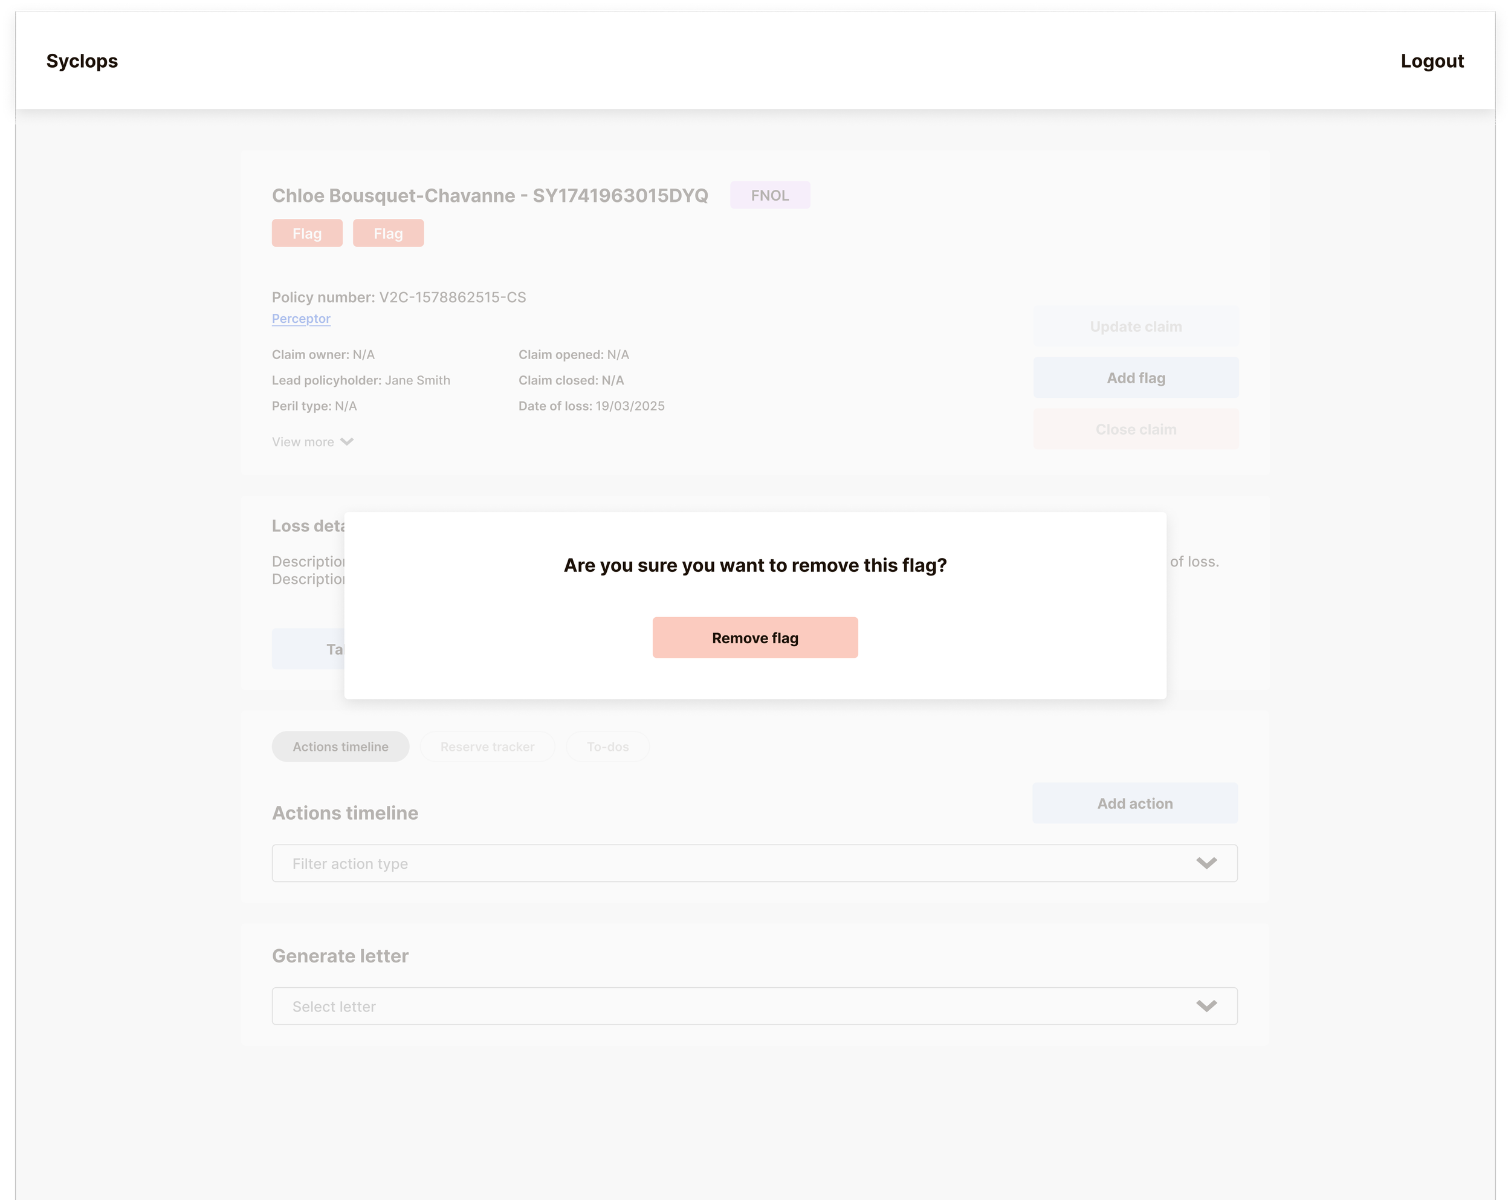Open the Perceptor policy link

pyautogui.click(x=300, y=318)
